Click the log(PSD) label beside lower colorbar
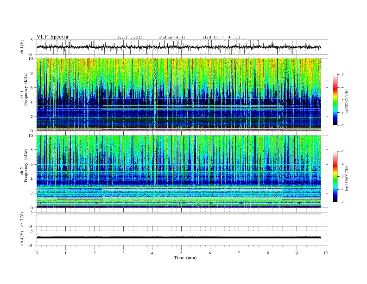Screen dimensions: 367x284 (x=347, y=178)
